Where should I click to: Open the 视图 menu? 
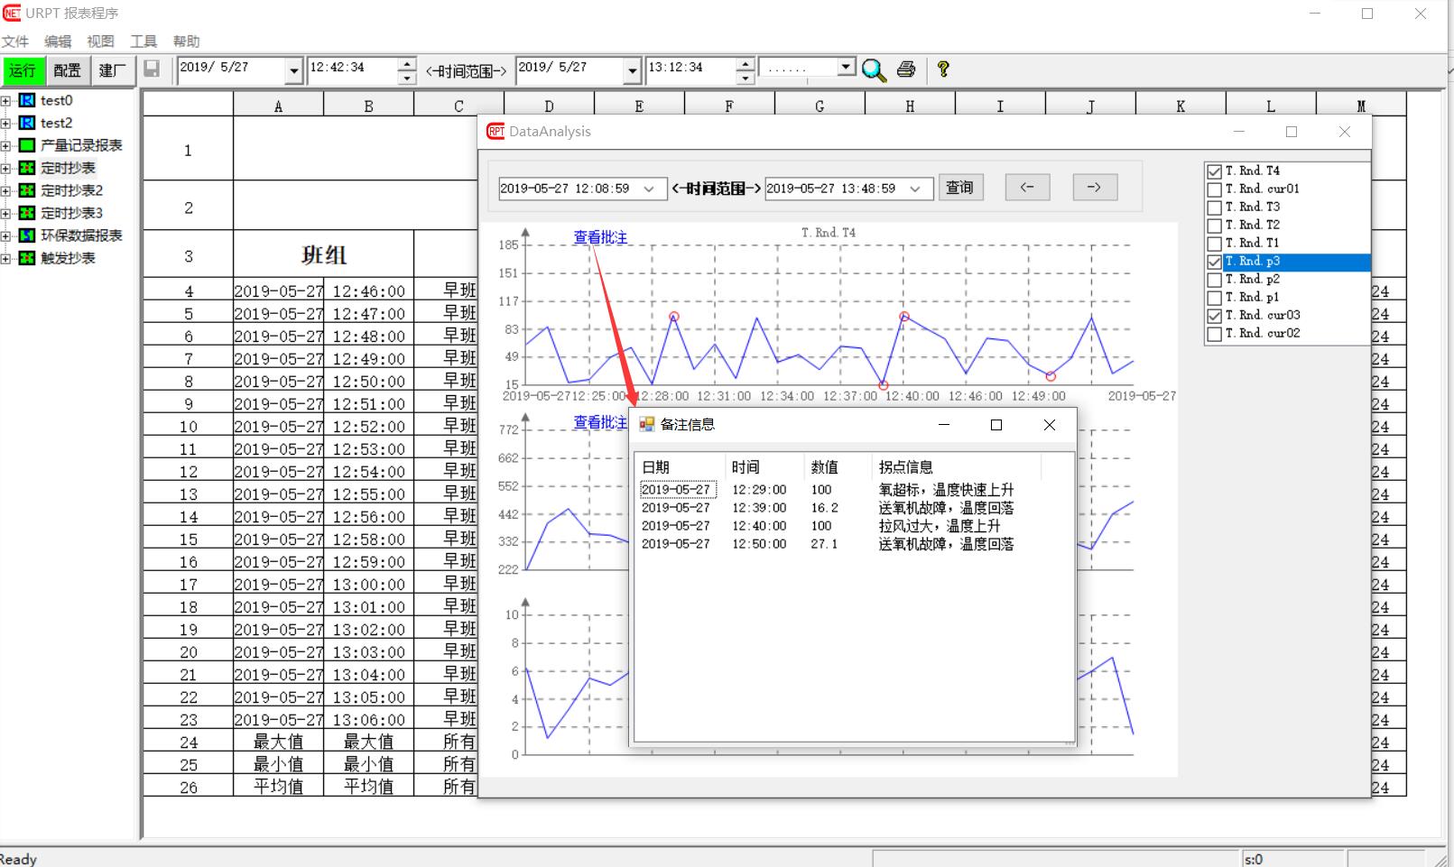click(x=100, y=42)
